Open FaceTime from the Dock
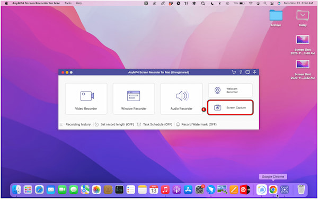Screen dimensions: 318x199 [x=62, y=189]
